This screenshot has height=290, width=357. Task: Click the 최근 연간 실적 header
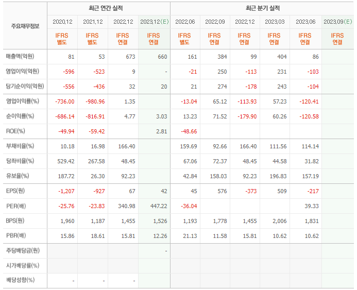coord(106,8)
